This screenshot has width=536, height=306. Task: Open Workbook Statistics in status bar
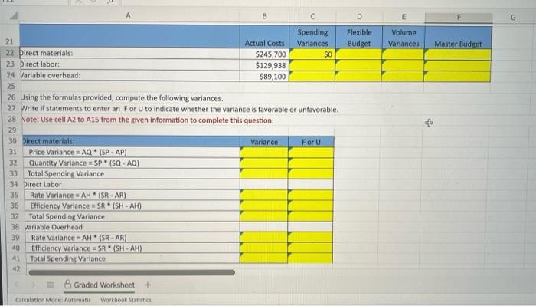tap(126, 300)
